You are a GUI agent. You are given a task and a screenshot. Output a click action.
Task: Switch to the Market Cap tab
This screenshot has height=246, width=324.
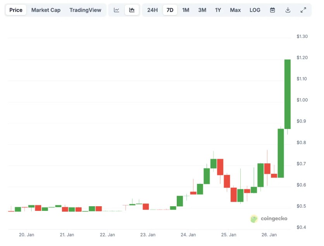point(46,10)
